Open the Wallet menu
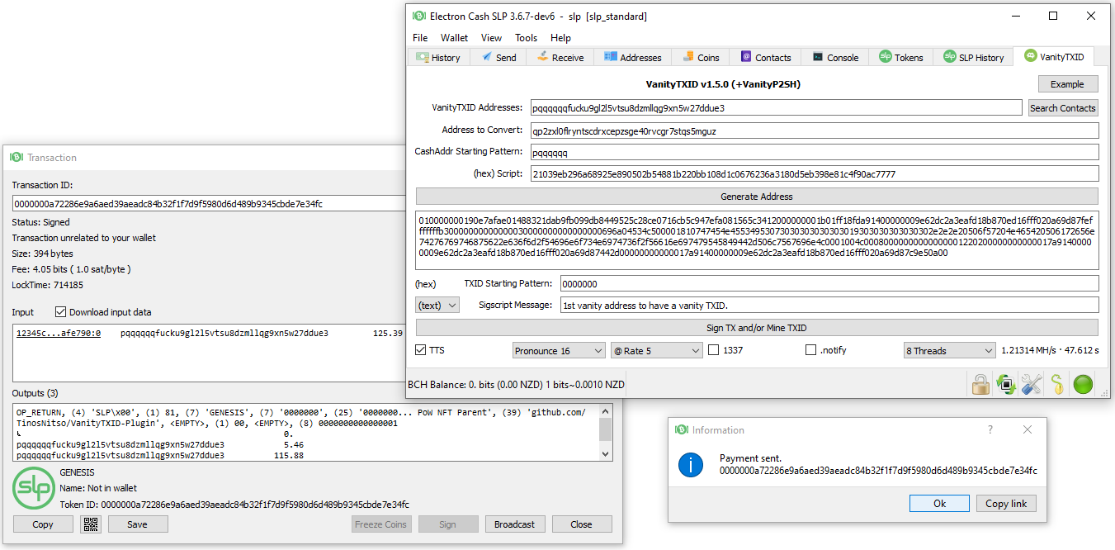This screenshot has width=1115, height=550. 453,37
